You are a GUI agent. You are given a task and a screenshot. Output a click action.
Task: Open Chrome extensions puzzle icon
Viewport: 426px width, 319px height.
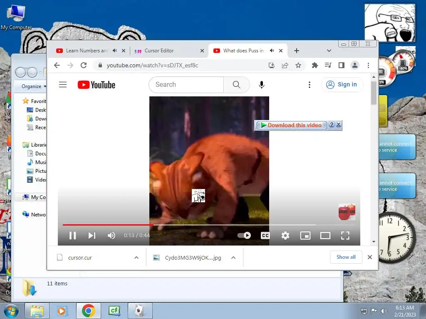(x=315, y=65)
